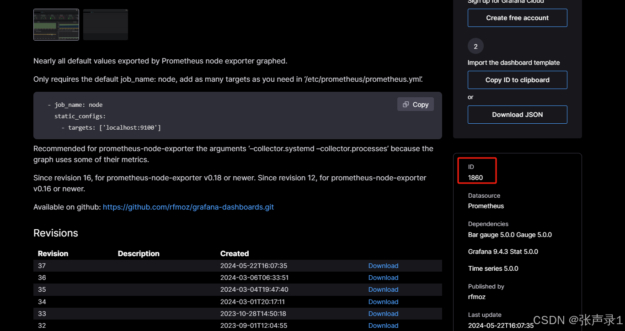Click revision number 34 cell
This screenshot has width=625, height=331.
point(42,302)
